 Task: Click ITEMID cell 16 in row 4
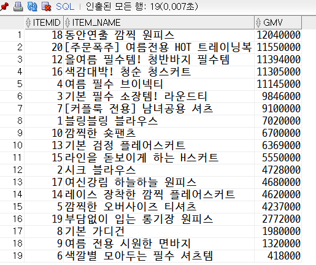44,72
